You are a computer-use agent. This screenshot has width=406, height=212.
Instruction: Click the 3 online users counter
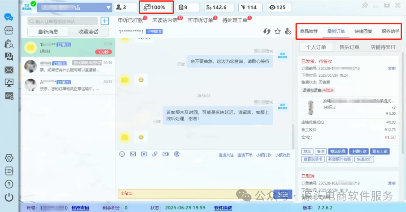point(126,7)
